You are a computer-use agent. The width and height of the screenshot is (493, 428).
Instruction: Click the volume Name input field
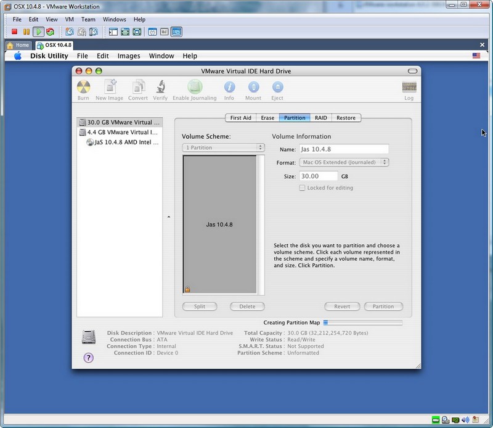[344, 149]
